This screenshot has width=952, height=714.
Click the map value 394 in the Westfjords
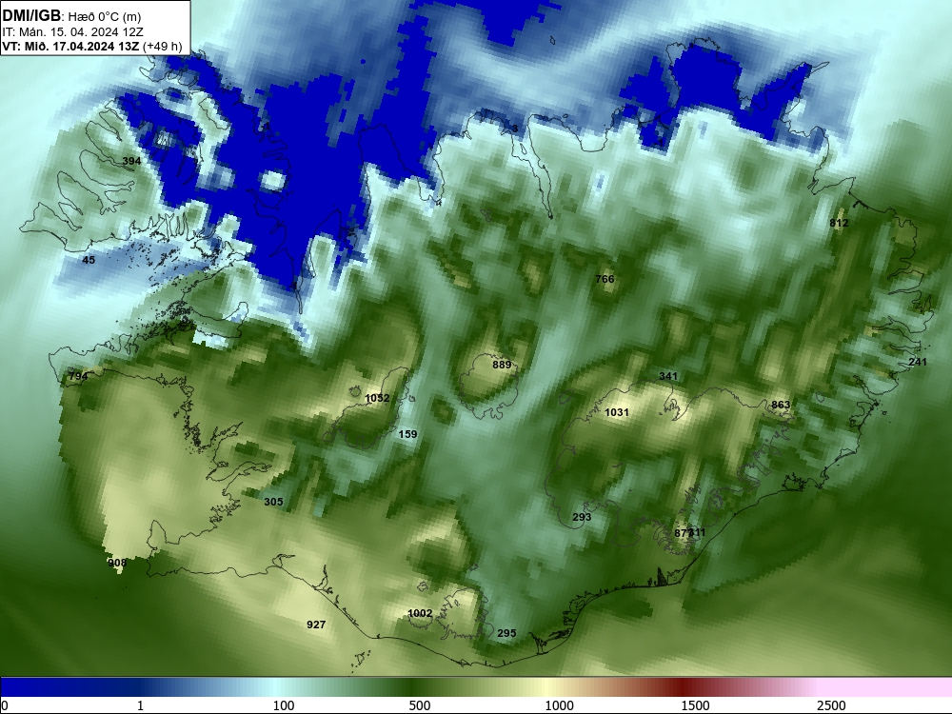point(131,161)
